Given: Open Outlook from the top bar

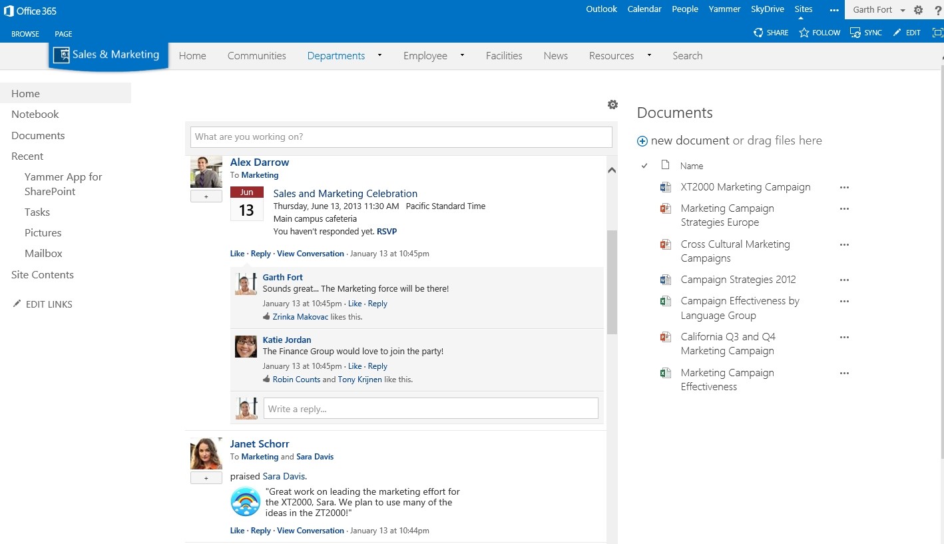Looking at the screenshot, I should click(x=601, y=9).
